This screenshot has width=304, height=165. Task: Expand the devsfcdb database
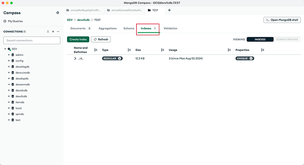click(x=9, y=96)
